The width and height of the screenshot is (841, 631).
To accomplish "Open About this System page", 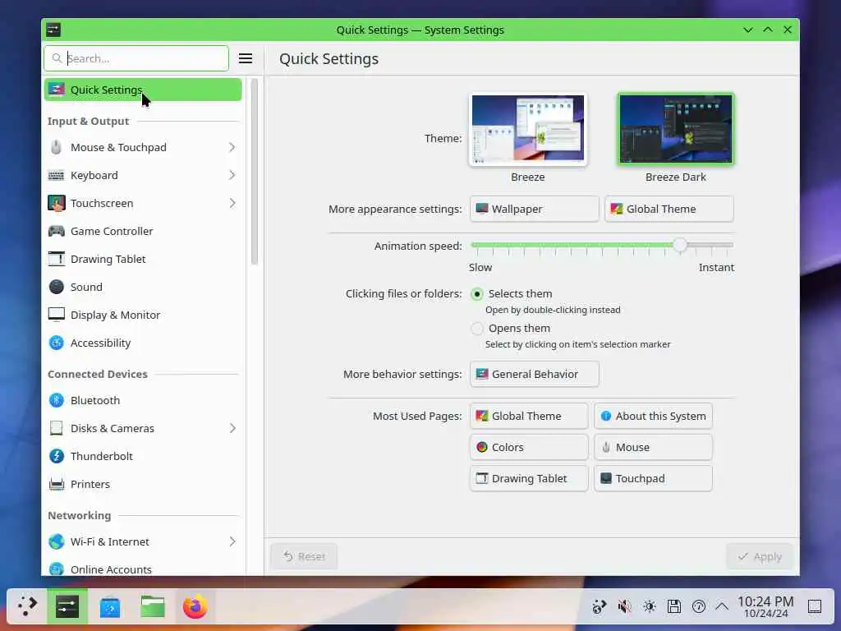I will [653, 416].
